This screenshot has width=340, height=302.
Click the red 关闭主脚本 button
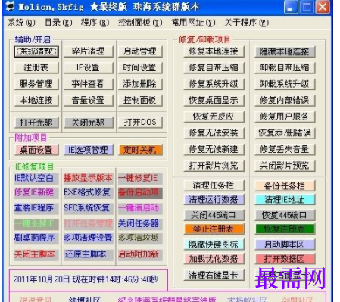36,254
